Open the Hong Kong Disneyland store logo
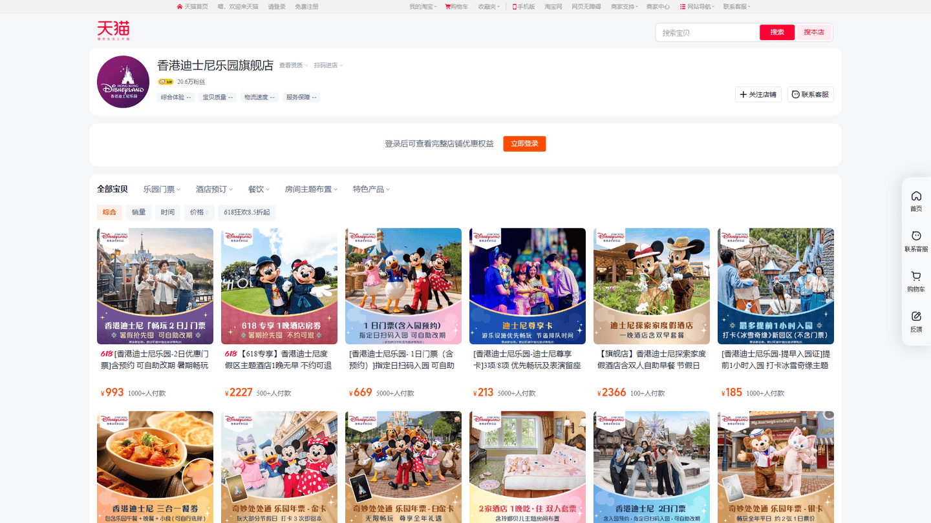Screen dimensions: 931x523 pyautogui.click(x=123, y=82)
